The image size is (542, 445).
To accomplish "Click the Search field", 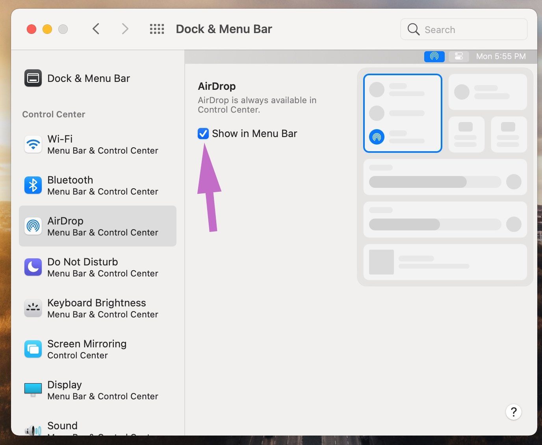I will point(464,29).
